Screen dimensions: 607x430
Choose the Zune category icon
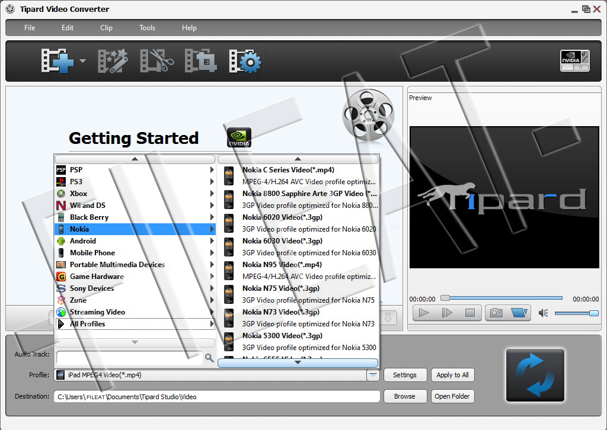[61, 300]
